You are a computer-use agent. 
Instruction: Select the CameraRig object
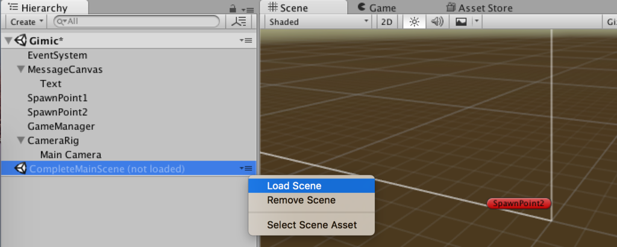53,141
